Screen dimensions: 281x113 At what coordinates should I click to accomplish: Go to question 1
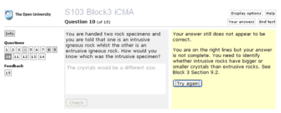[x=7, y=50]
